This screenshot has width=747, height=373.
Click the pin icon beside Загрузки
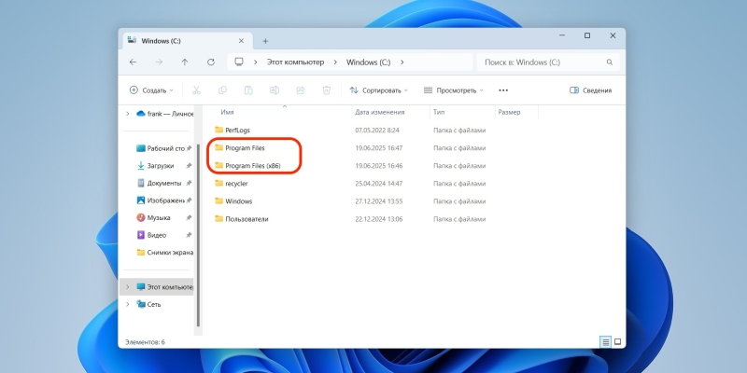tap(189, 166)
